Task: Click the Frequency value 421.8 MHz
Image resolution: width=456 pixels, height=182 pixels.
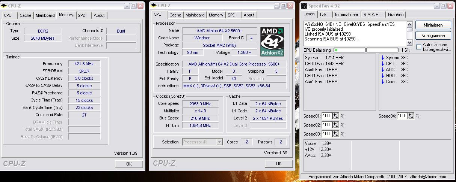Action: pyautogui.click(x=85, y=64)
